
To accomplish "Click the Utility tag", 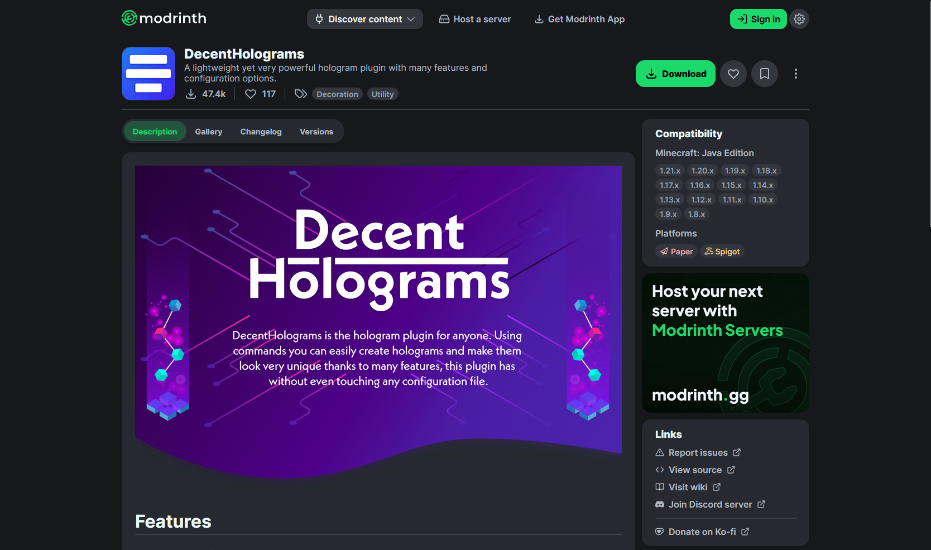I will [382, 94].
